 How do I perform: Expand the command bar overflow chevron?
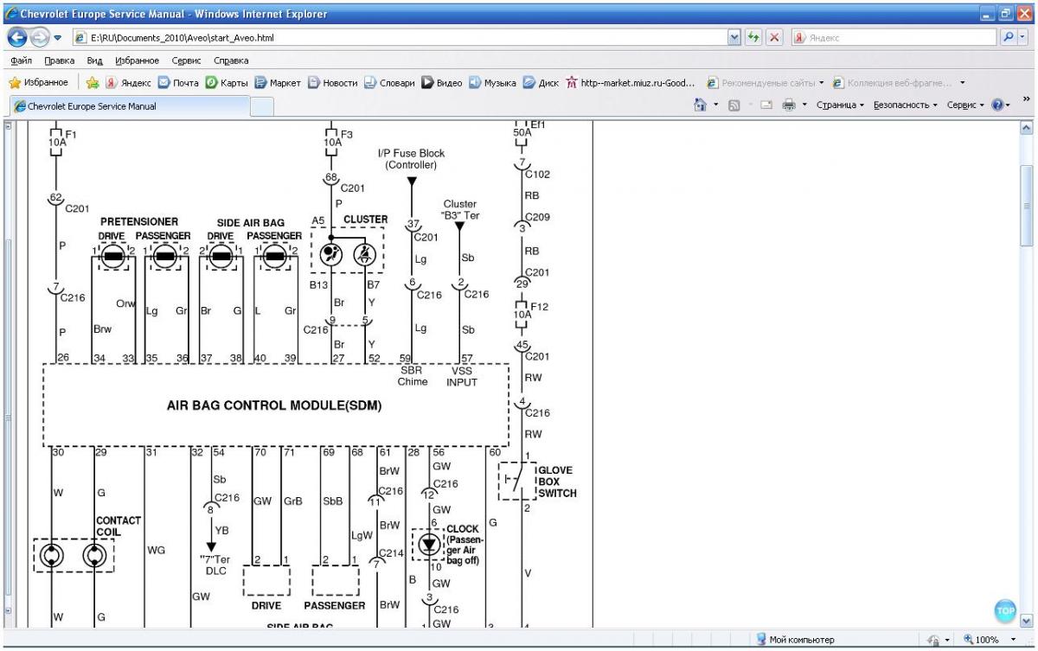(x=1027, y=100)
